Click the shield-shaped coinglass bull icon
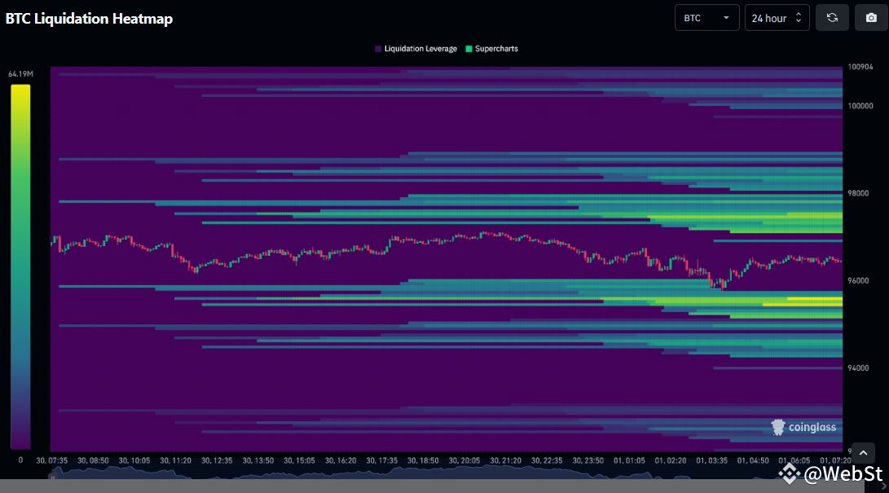 [778, 427]
